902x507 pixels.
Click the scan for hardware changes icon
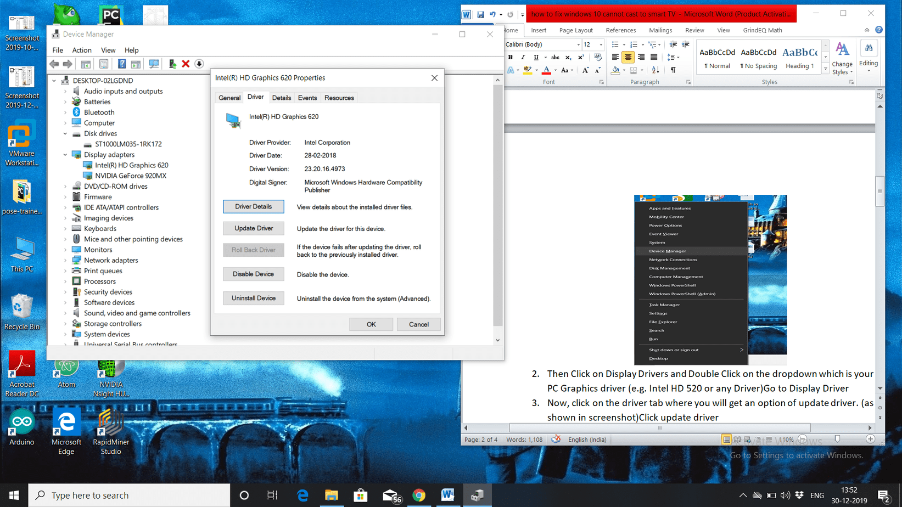154,64
